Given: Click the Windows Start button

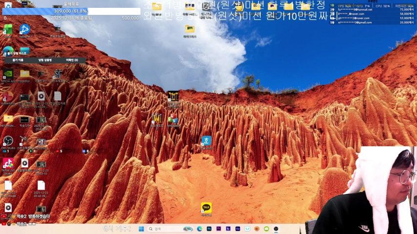Looking at the screenshot, I should [141, 229].
